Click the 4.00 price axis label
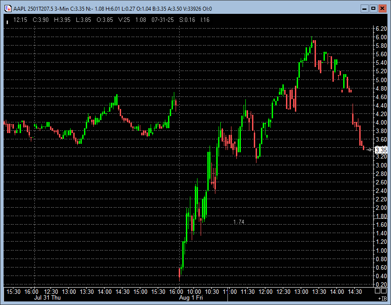391x305 pixels. point(381,123)
